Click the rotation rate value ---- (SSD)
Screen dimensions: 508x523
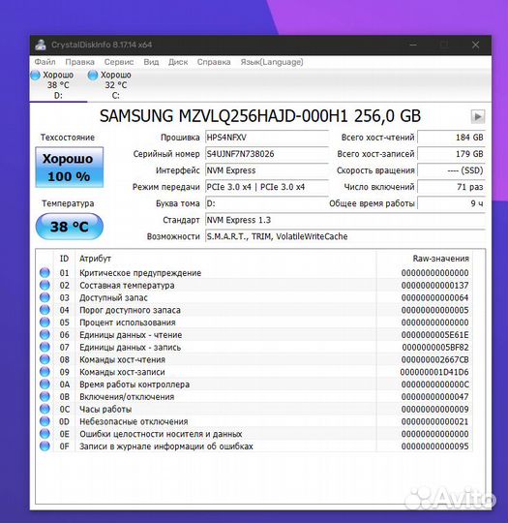click(x=451, y=170)
